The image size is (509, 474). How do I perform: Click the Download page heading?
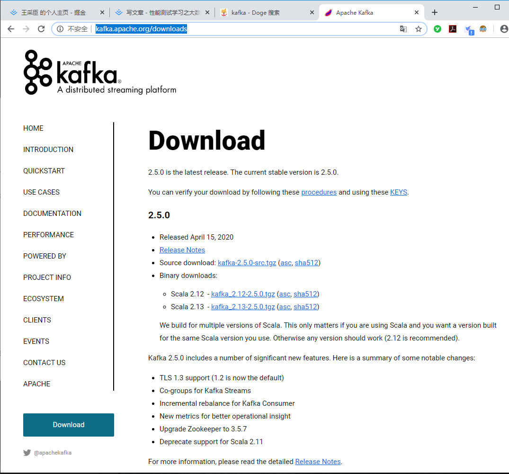click(x=207, y=140)
